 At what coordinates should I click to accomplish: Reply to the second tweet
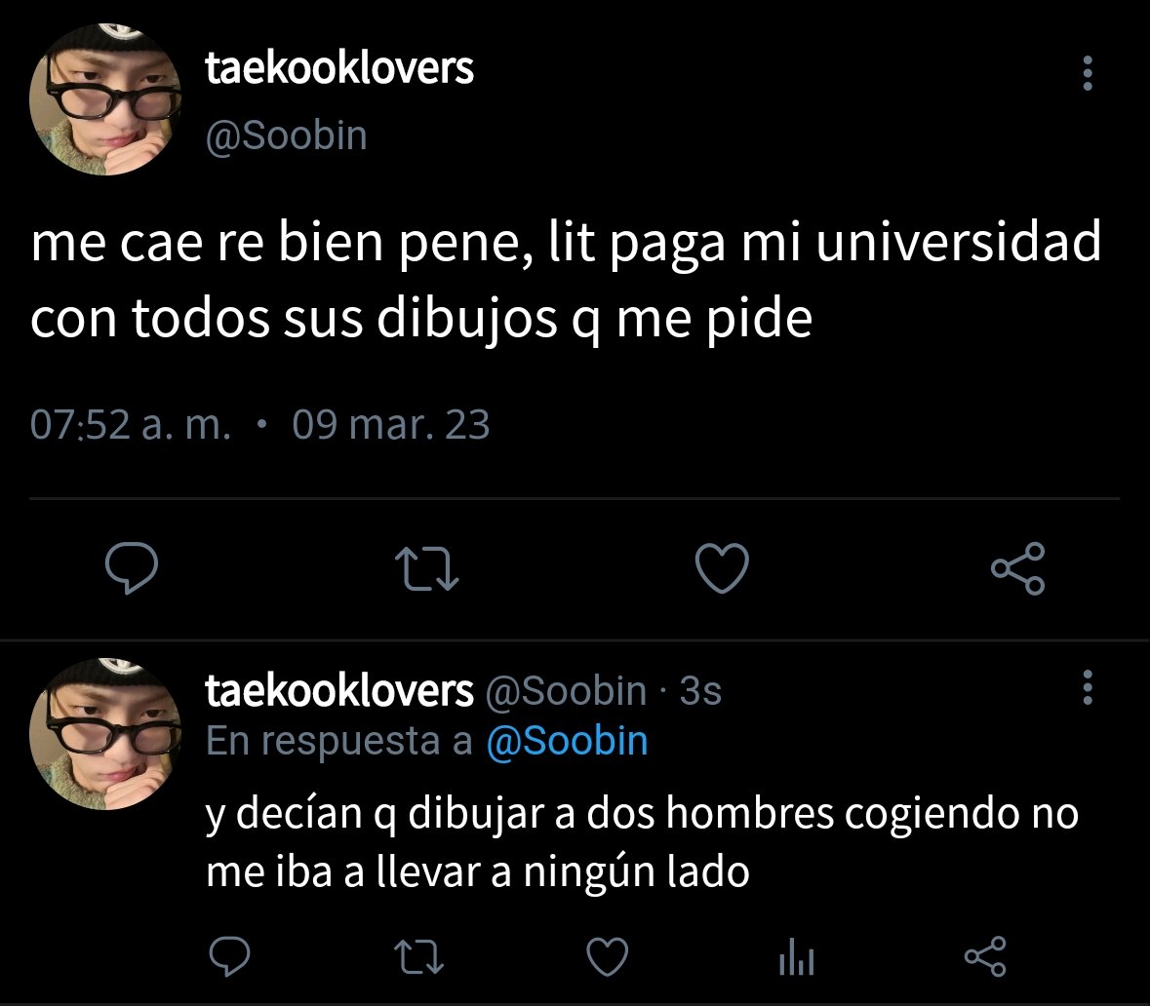pyautogui.click(x=229, y=956)
